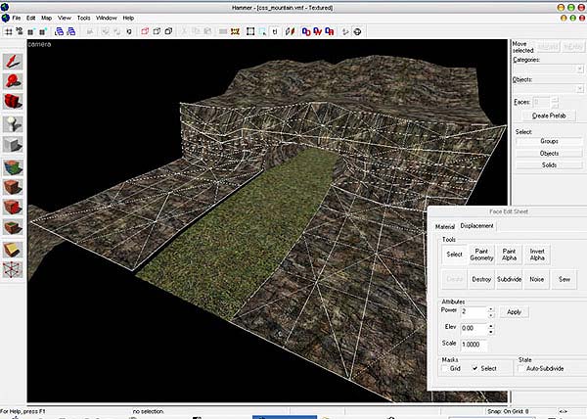
Task: Enable the Auto-Subdivide checkbox
Action: 520,367
